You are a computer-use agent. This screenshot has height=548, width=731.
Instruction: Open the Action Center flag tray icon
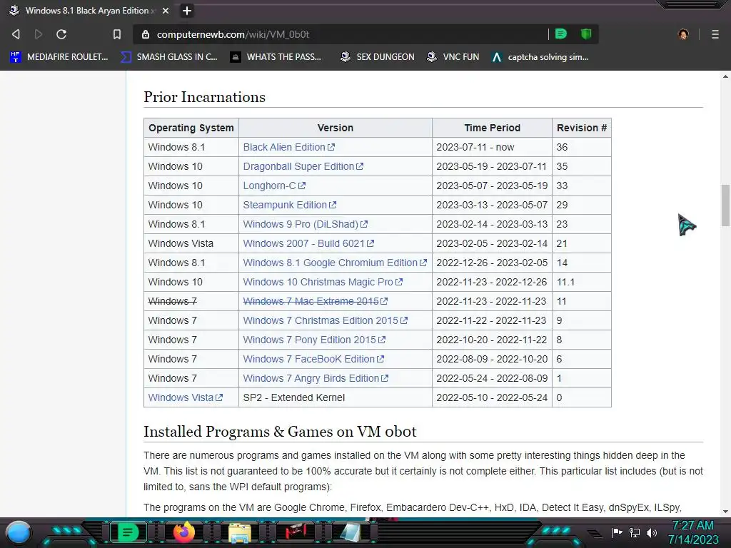(x=617, y=532)
